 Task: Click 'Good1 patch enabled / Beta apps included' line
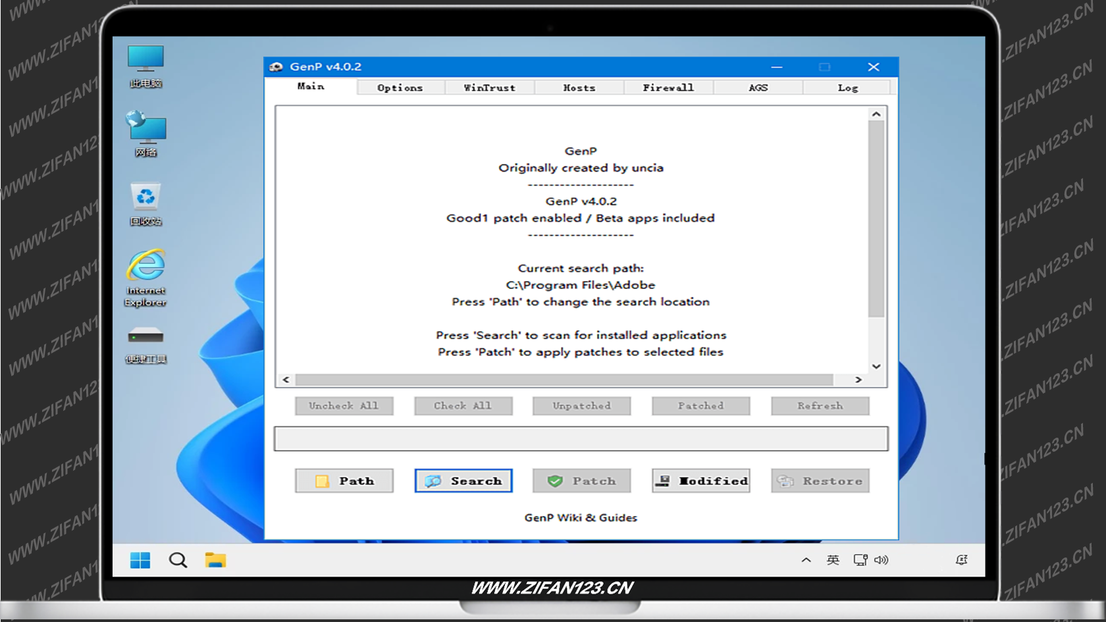581,218
